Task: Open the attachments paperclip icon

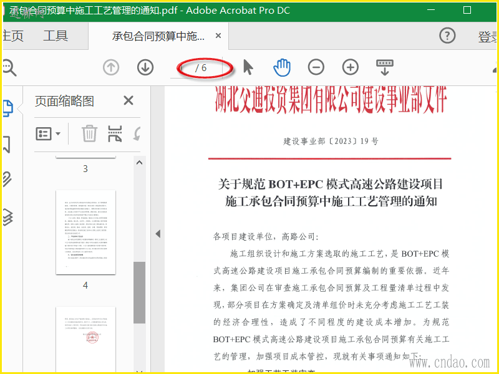Action: [7, 179]
